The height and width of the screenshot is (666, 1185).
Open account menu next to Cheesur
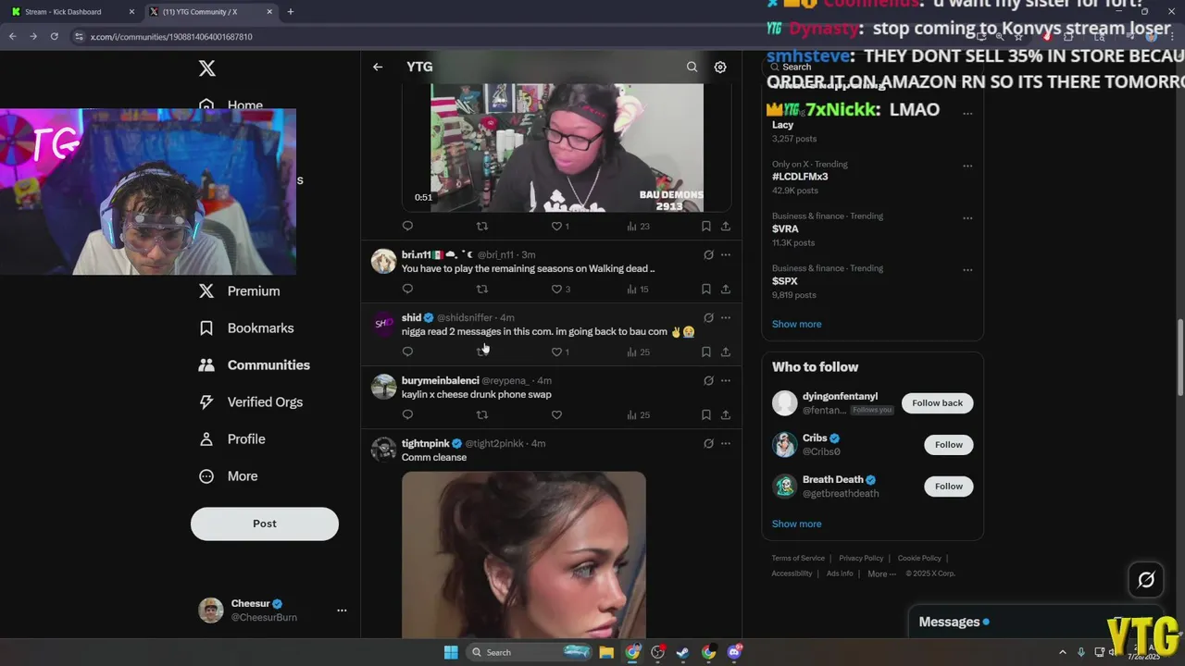(342, 610)
